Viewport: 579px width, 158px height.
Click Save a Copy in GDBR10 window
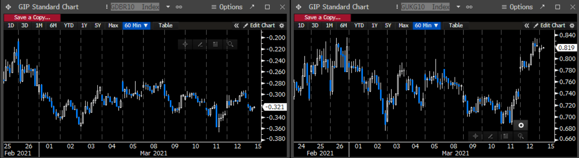pos(32,17)
